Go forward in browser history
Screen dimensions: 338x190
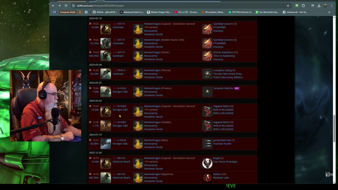pyautogui.click(x=59, y=6)
